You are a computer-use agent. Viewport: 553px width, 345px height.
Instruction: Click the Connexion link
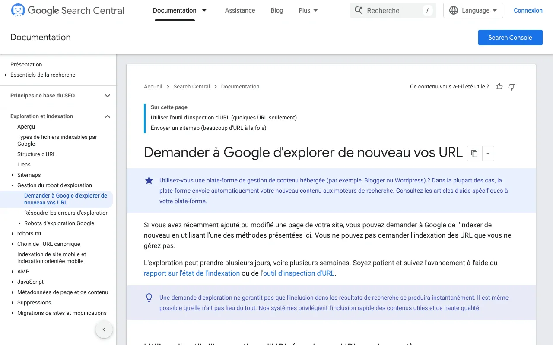click(x=528, y=10)
